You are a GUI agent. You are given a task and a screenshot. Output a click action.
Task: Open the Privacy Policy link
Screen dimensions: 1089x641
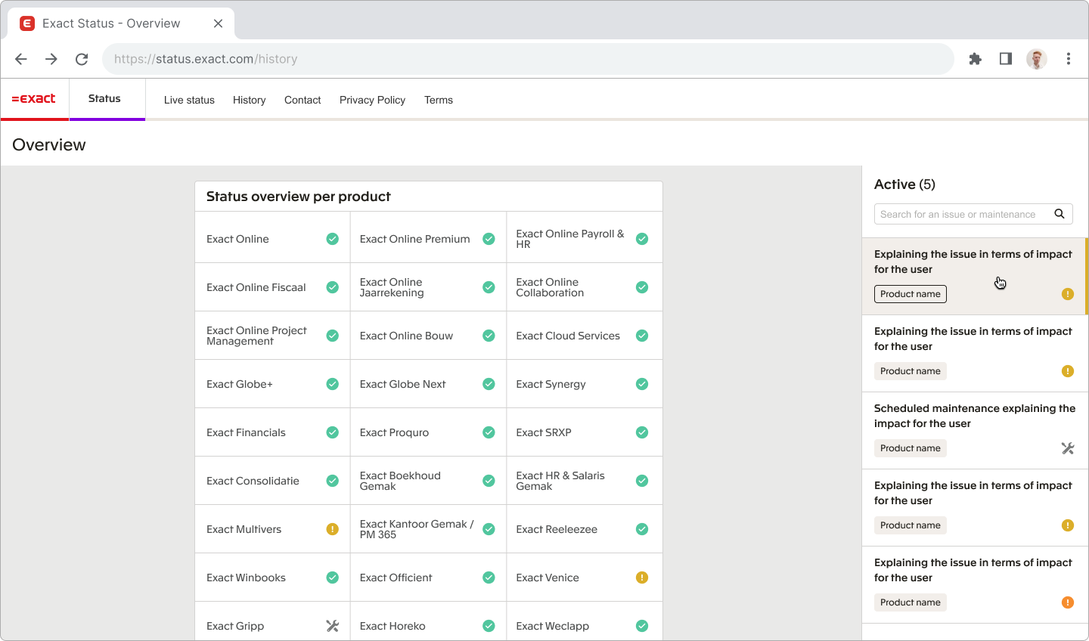coord(372,100)
